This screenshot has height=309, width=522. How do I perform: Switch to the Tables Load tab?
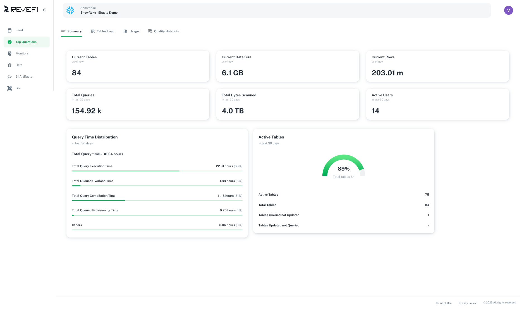click(103, 31)
